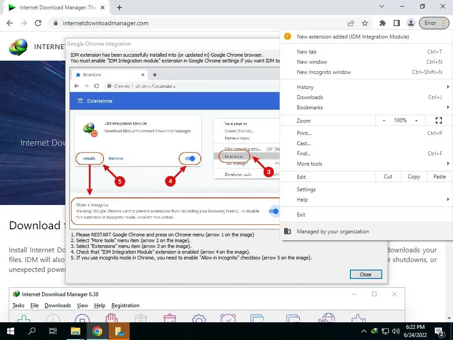Expand the tab search chevron
This screenshot has width=453, height=340.
[x=382, y=6]
